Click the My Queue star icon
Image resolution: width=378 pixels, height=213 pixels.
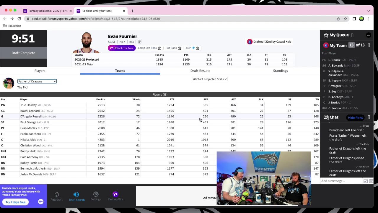326,35
